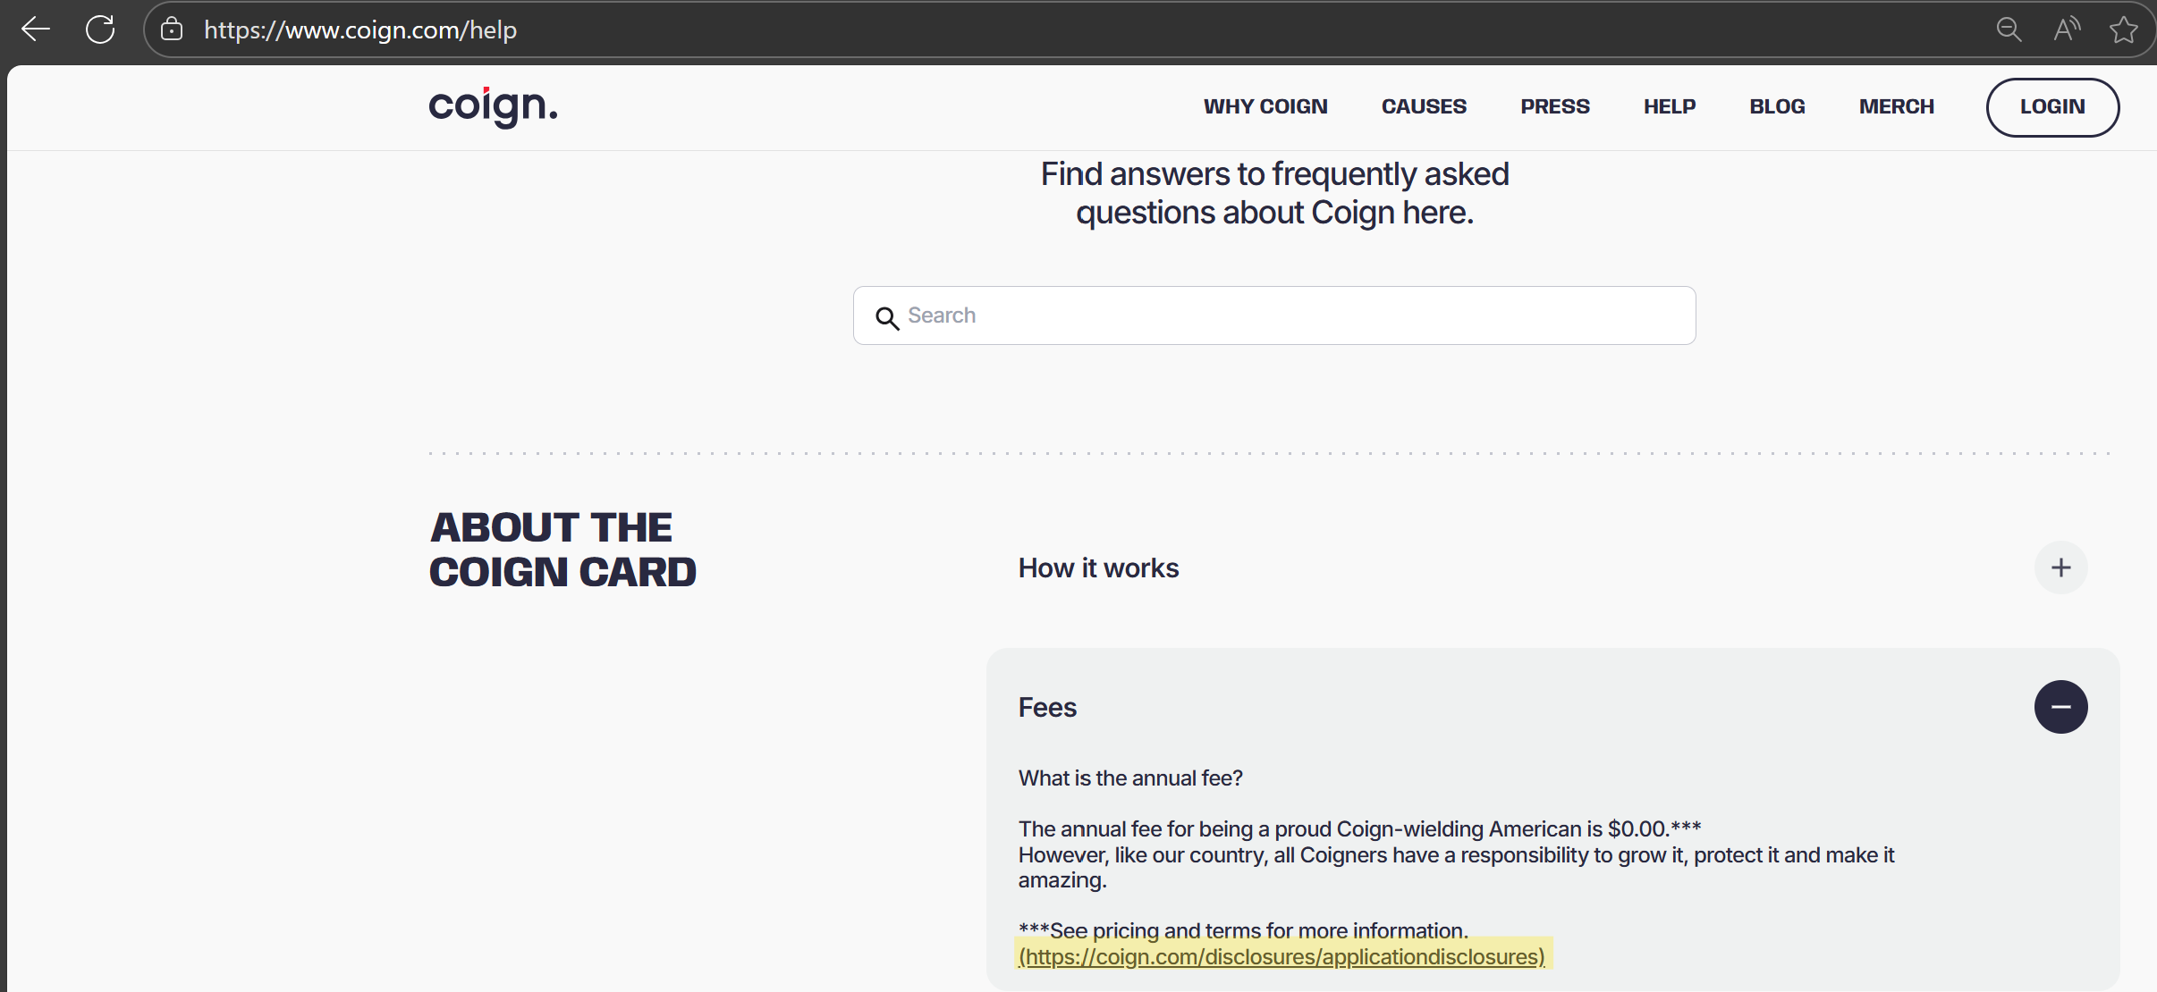Click the Fees heading to toggle it
This screenshot has width=2157, height=992.
tap(1047, 707)
